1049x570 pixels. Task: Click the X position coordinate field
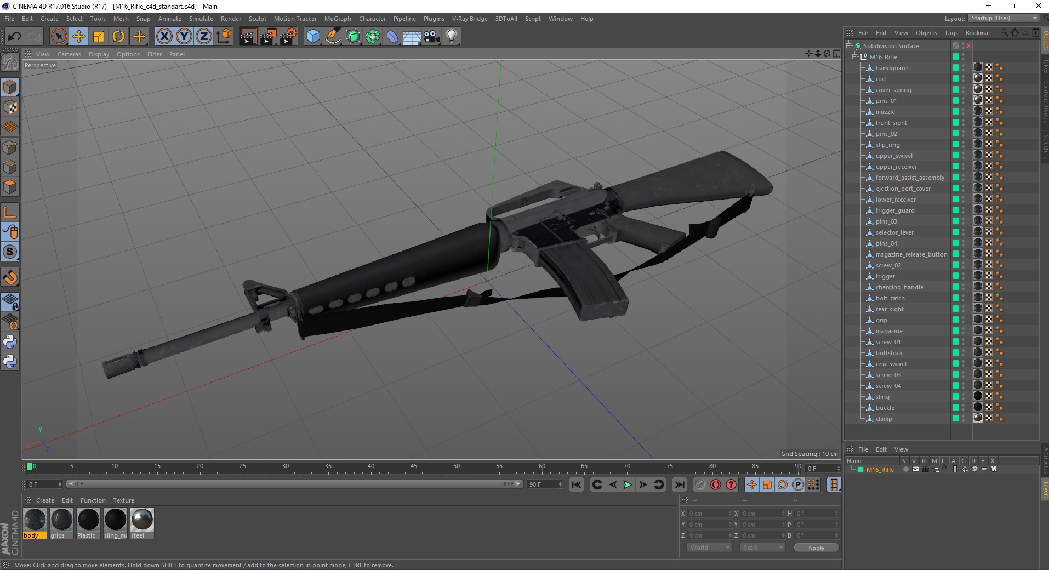[x=709, y=514]
